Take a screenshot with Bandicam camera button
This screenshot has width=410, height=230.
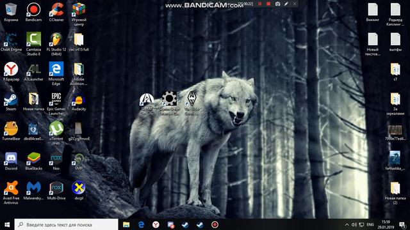(277, 4)
